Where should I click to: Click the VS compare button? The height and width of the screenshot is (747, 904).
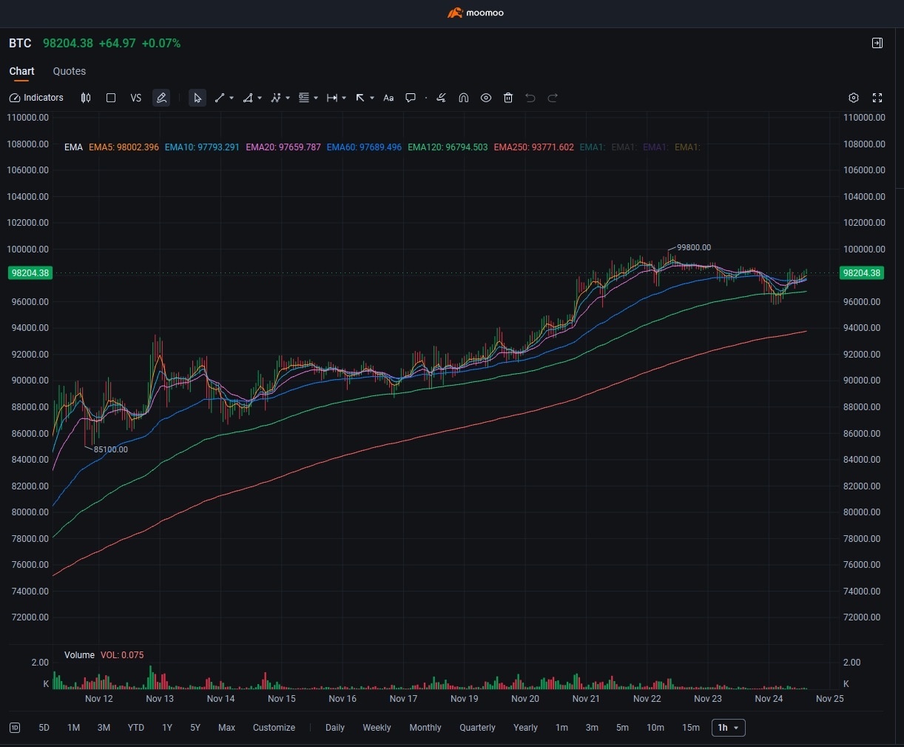tap(136, 98)
